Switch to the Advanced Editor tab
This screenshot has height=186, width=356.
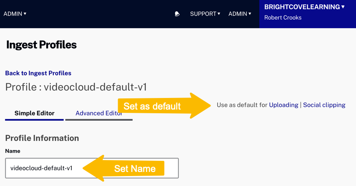pyautogui.click(x=99, y=113)
